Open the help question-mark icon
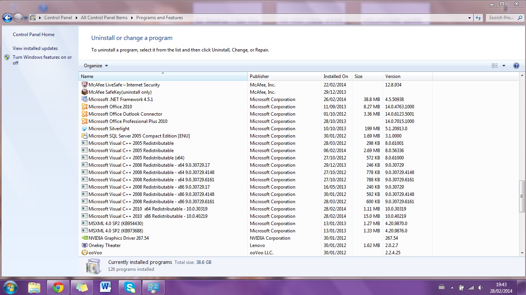This screenshot has height=295, width=526. 516,66
